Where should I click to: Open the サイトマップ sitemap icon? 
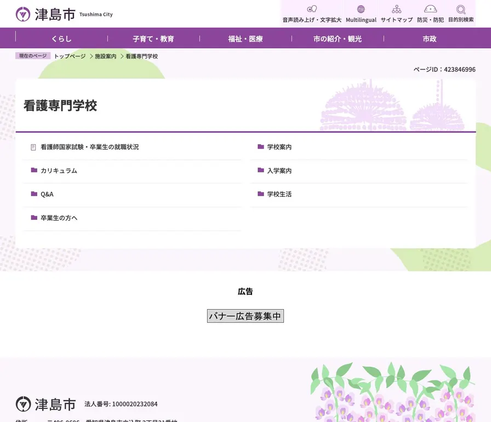point(396,9)
